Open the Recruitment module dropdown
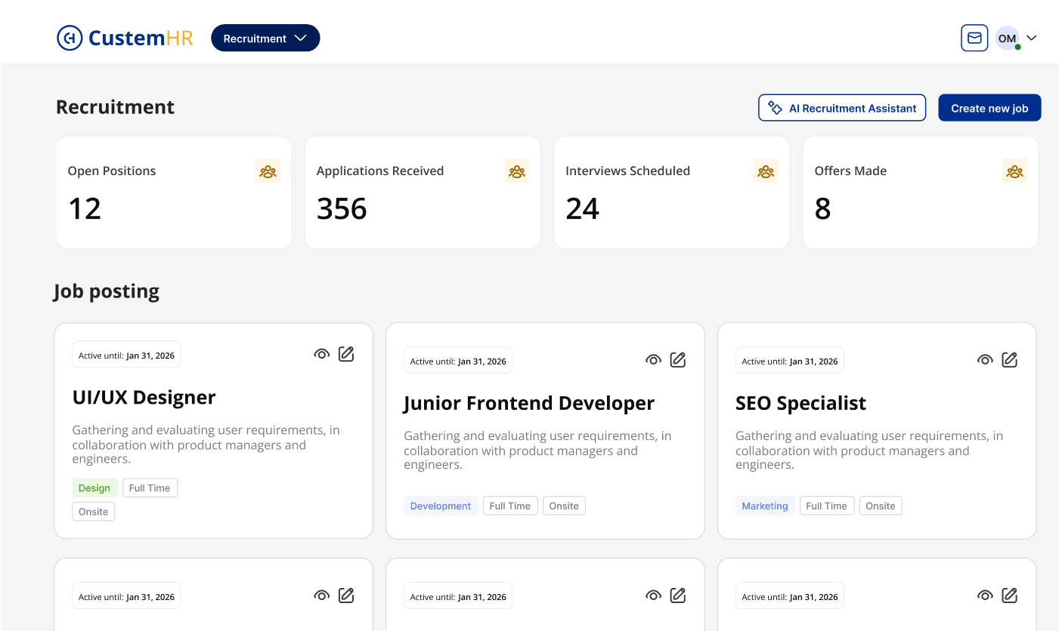 click(x=265, y=38)
